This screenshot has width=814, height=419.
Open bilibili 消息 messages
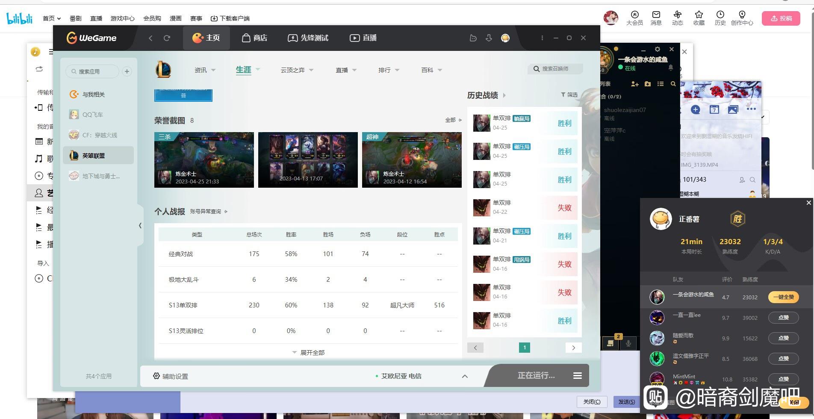(x=656, y=18)
